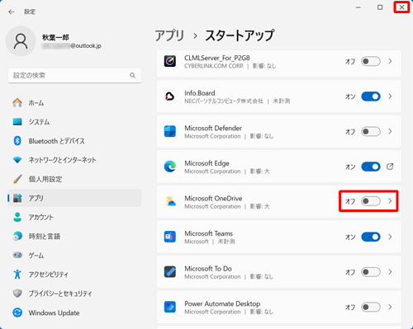This screenshot has width=413, height=329.
Task: Open 時刻と言語 settings page
Action: [74, 236]
